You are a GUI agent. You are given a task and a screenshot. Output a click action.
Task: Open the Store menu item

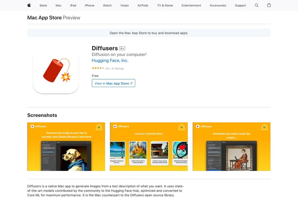point(43,5)
